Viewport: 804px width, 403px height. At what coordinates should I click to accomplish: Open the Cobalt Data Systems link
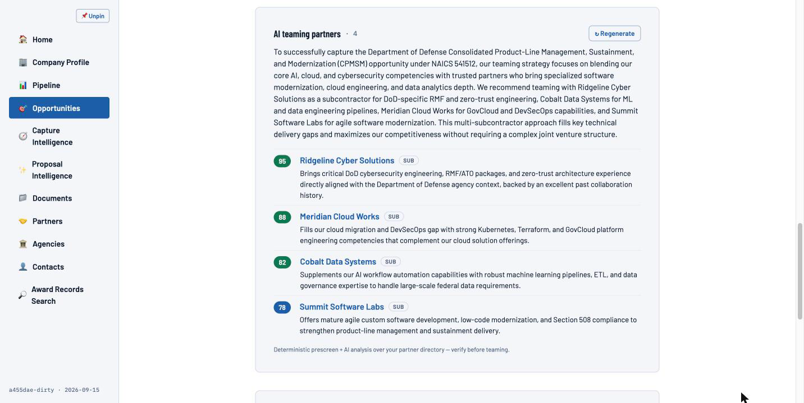pos(338,262)
